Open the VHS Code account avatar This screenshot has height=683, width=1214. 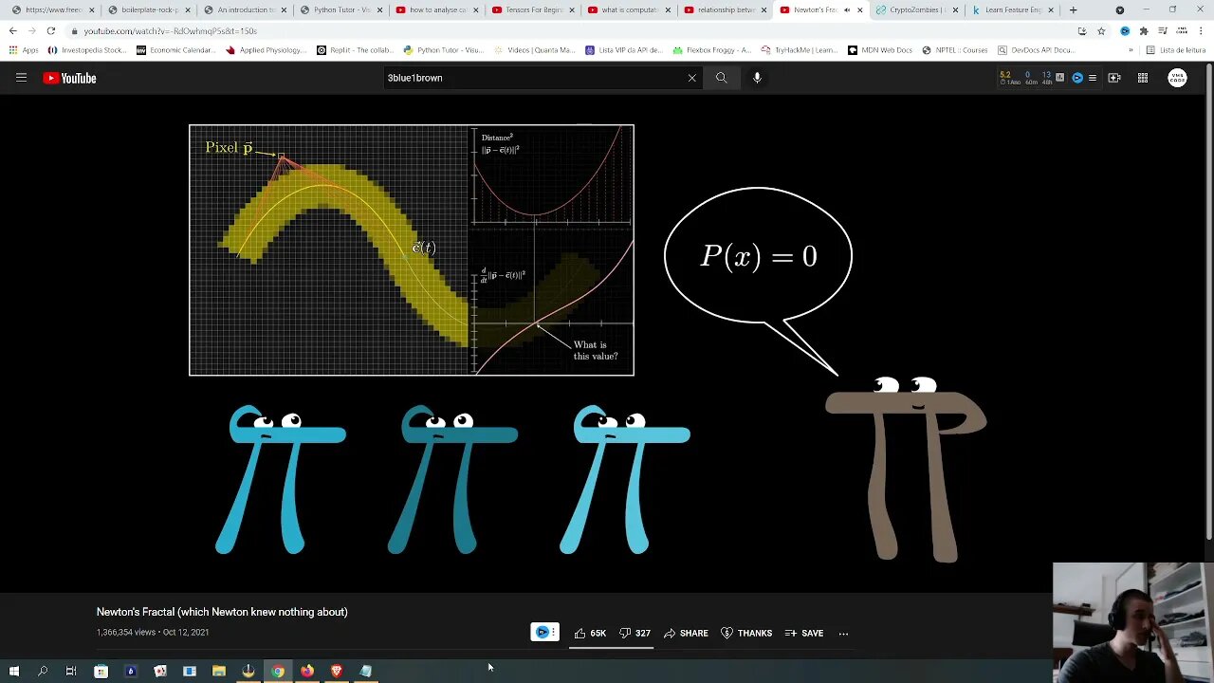click(1177, 78)
